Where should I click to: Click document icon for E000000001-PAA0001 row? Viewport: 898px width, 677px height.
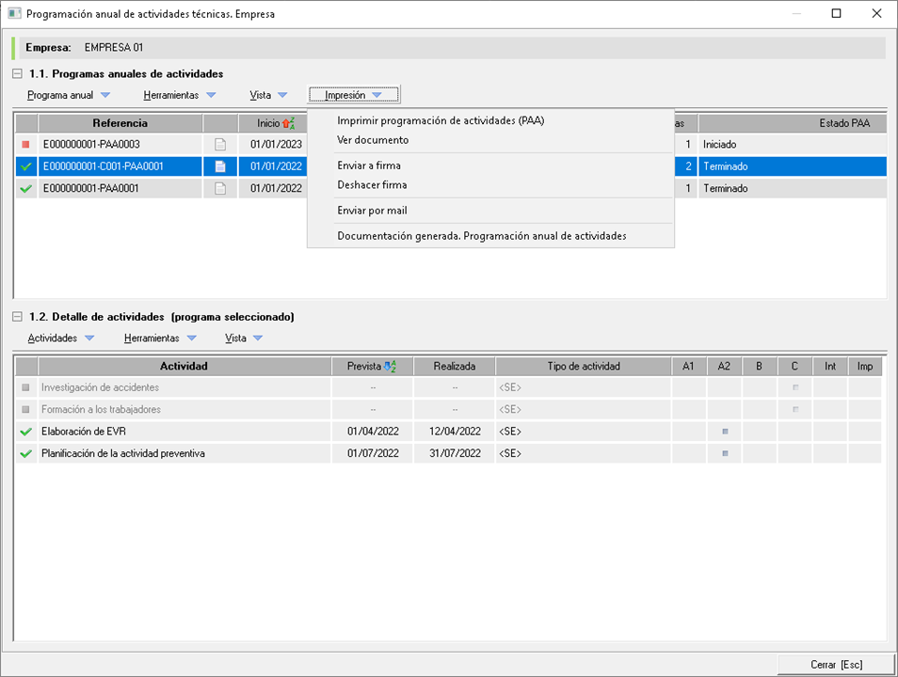[x=220, y=188]
